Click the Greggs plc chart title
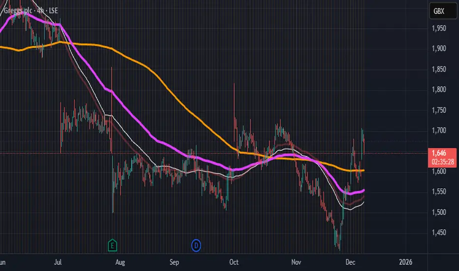 click(31, 11)
